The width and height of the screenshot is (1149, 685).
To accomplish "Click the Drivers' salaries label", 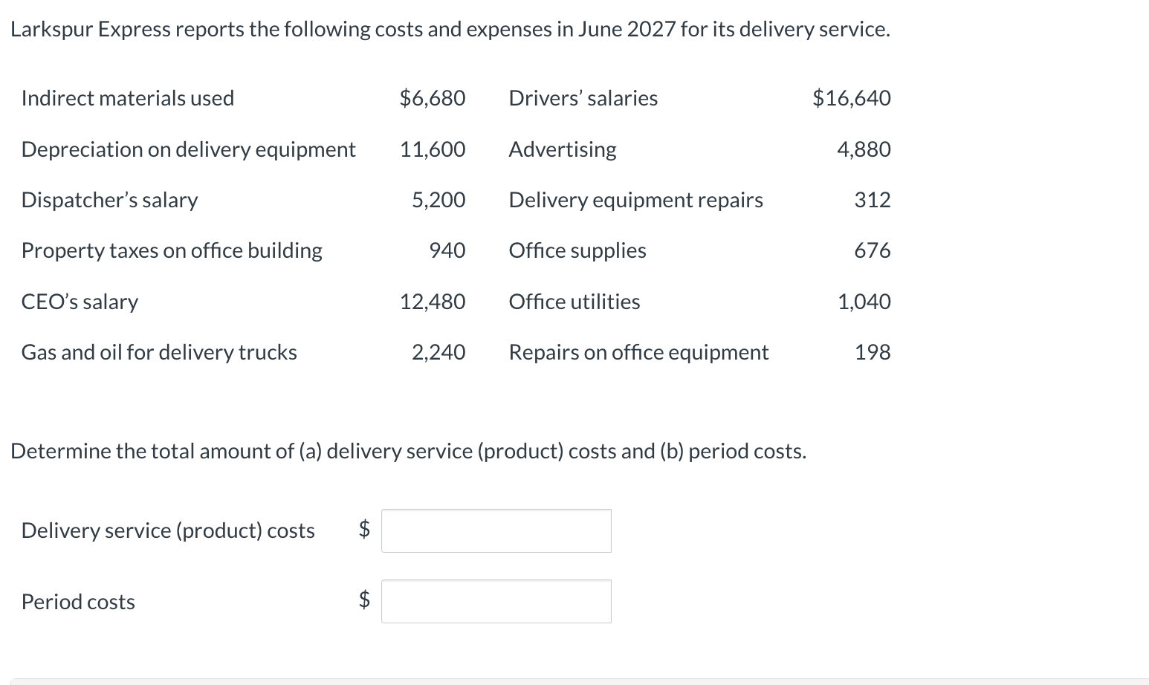I will 583,97.
